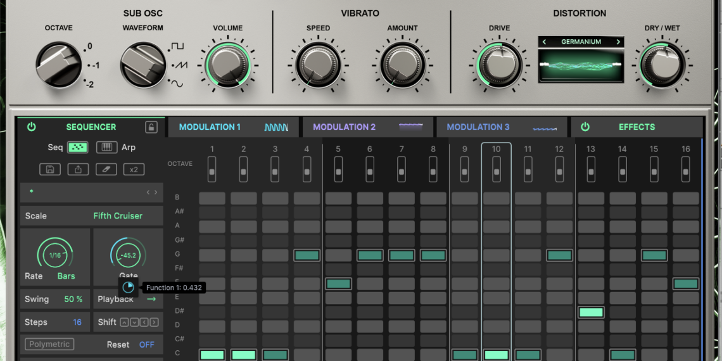This screenshot has height=361, width=722.
Task: Click the Playback direction arrow
Action: click(x=151, y=299)
